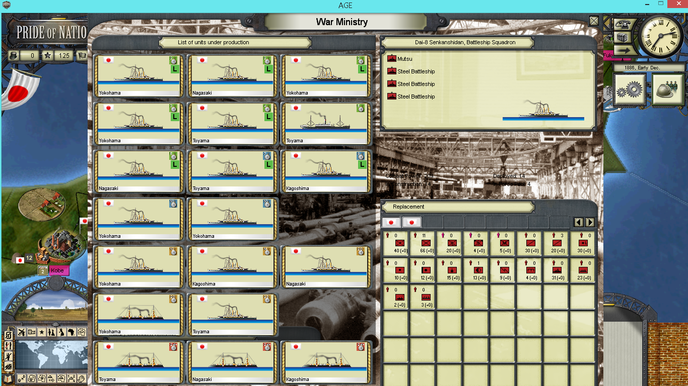Viewport: 688px width, 386px height.
Task: Select the first Japan flag replacement tab
Action: click(391, 222)
